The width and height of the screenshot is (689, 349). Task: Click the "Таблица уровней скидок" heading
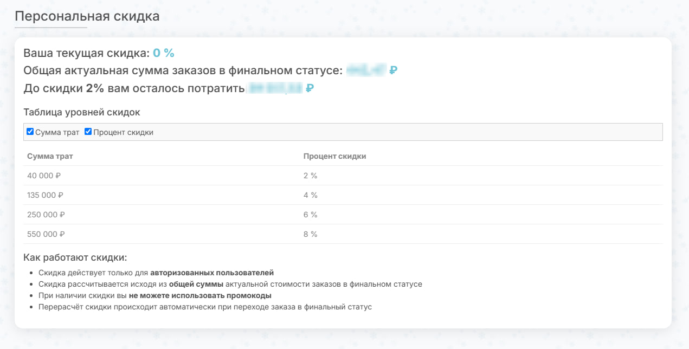(82, 112)
